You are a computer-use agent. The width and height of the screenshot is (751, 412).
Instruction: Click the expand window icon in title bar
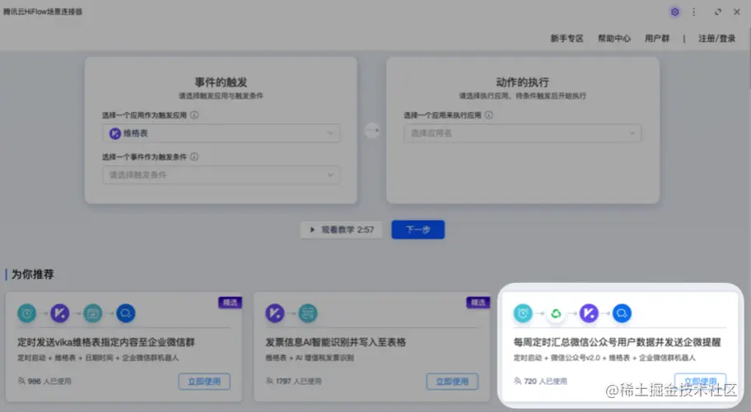pyautogui.click(x=717, y=12)
